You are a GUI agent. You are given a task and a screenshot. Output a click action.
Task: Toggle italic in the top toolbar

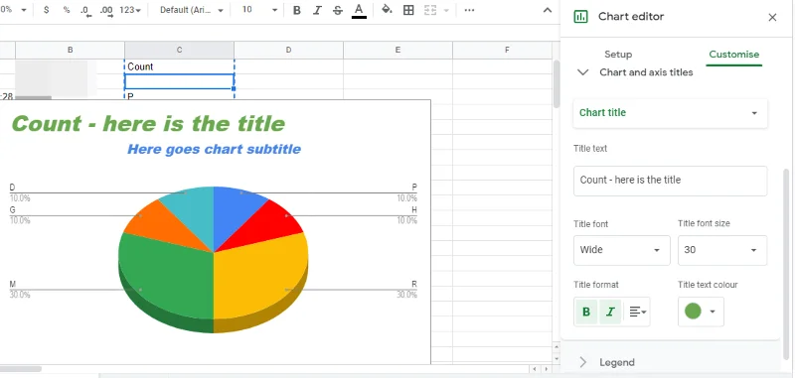pos(317,11)
